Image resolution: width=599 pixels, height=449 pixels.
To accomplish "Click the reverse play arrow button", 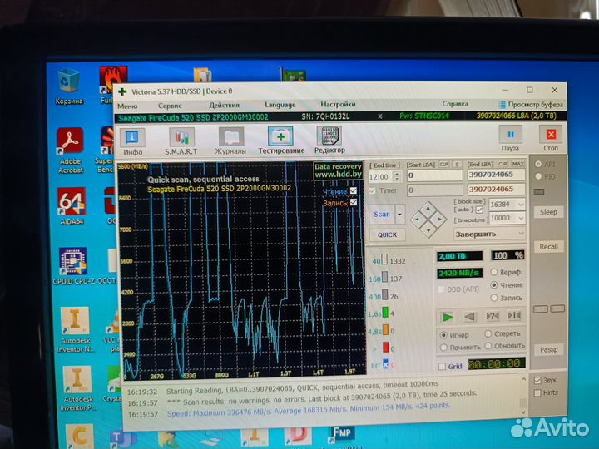I will [469, 317].
